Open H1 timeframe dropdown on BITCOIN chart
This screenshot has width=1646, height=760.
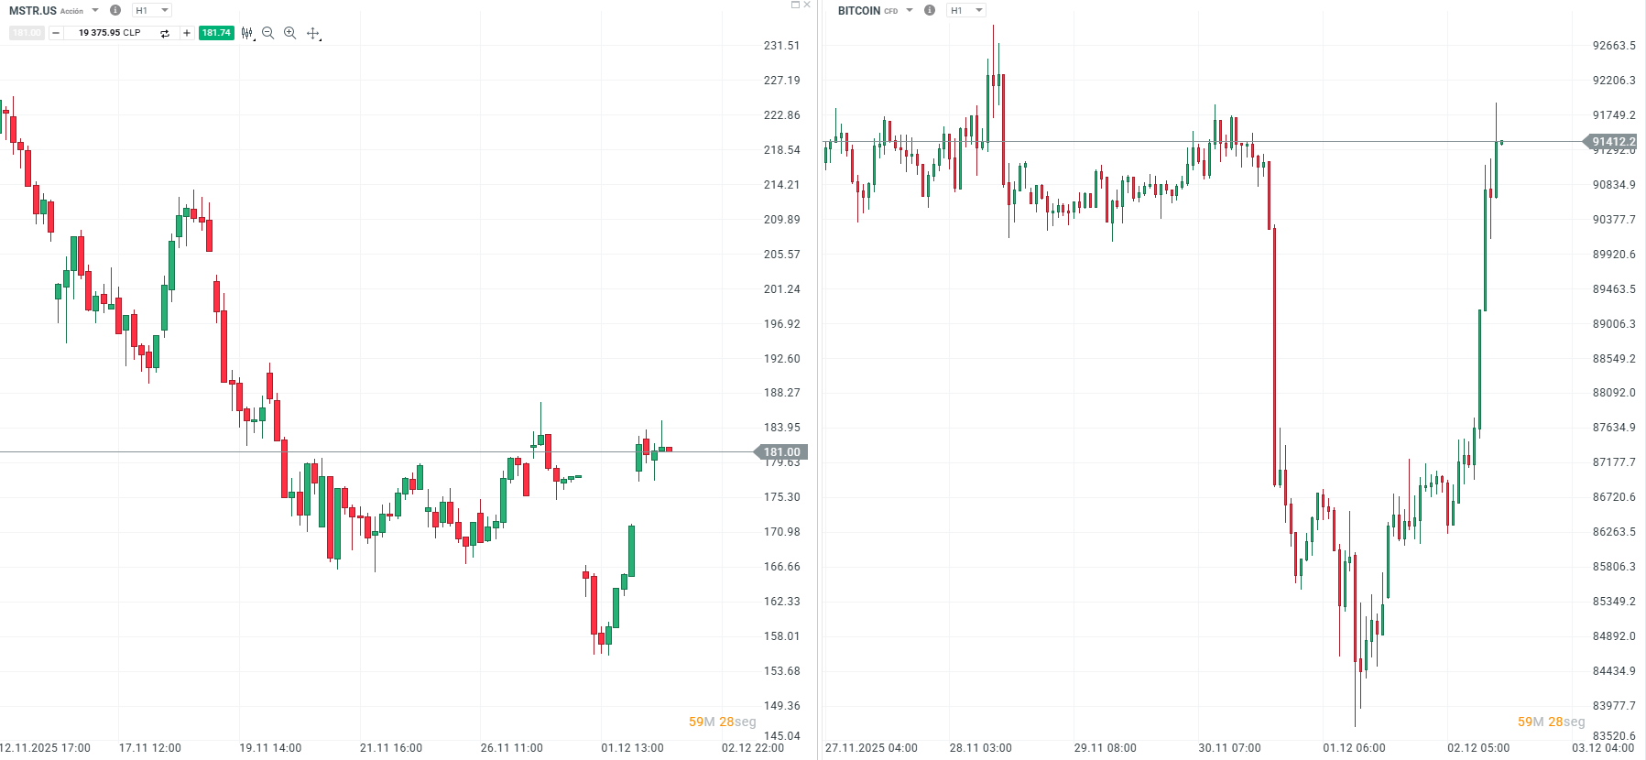pyautogui.click(x=966, y=10)
